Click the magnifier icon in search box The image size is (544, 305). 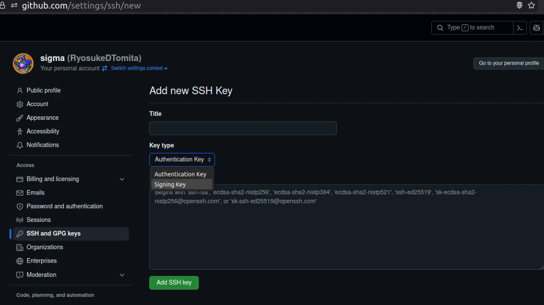pos(440,27)
